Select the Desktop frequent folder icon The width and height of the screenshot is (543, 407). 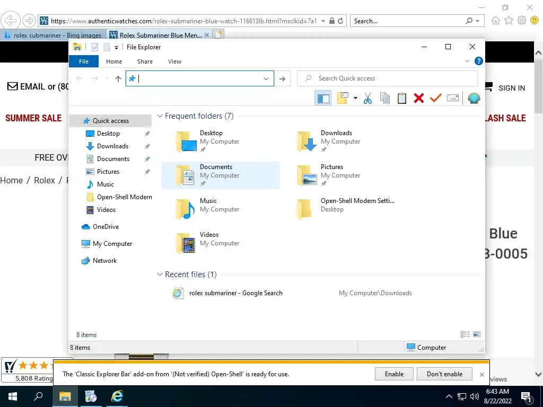186,141
